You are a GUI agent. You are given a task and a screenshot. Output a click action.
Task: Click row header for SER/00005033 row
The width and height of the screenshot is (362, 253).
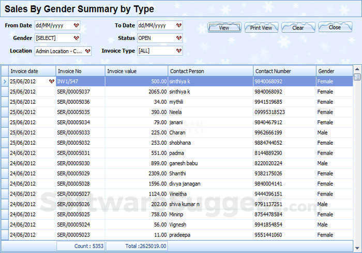pos(5,133)
